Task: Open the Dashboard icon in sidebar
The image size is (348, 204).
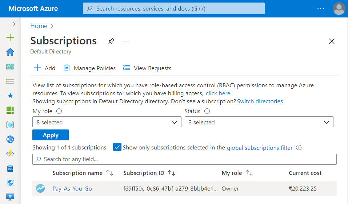Action: click(10, 67)
